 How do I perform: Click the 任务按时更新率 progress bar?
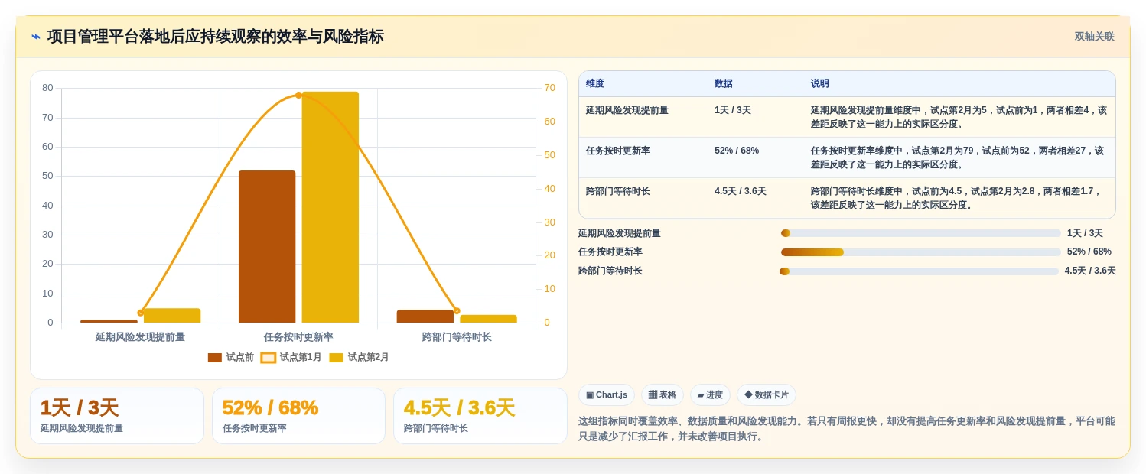(920, 252)
